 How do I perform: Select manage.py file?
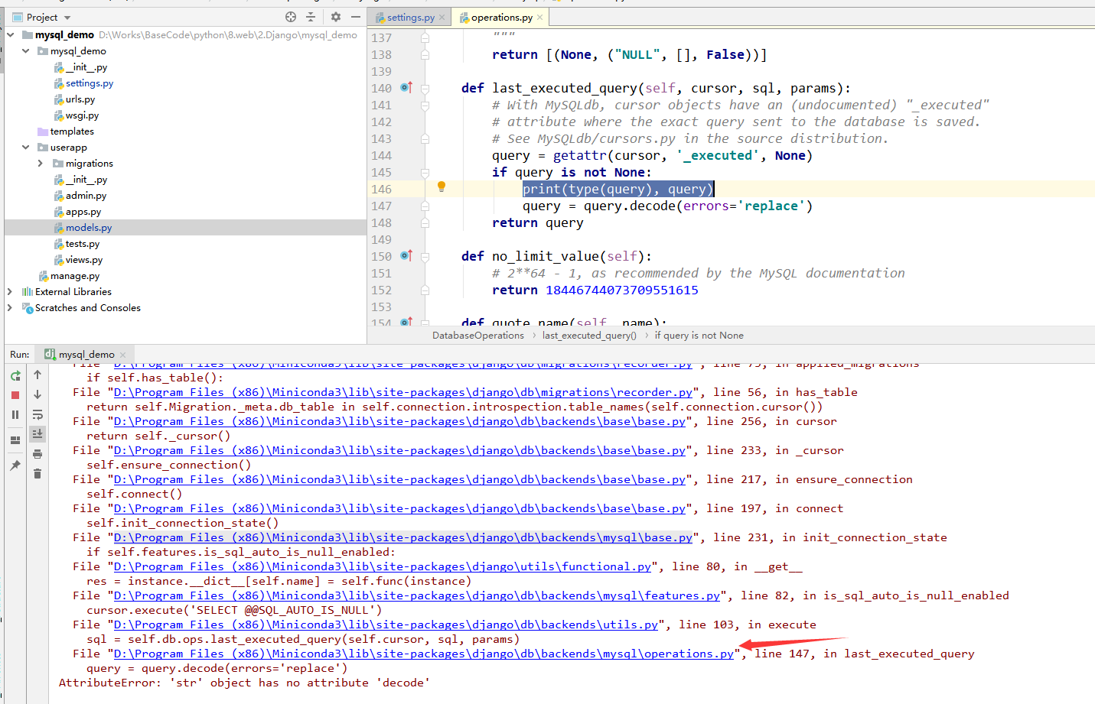(x=74, y=276)
